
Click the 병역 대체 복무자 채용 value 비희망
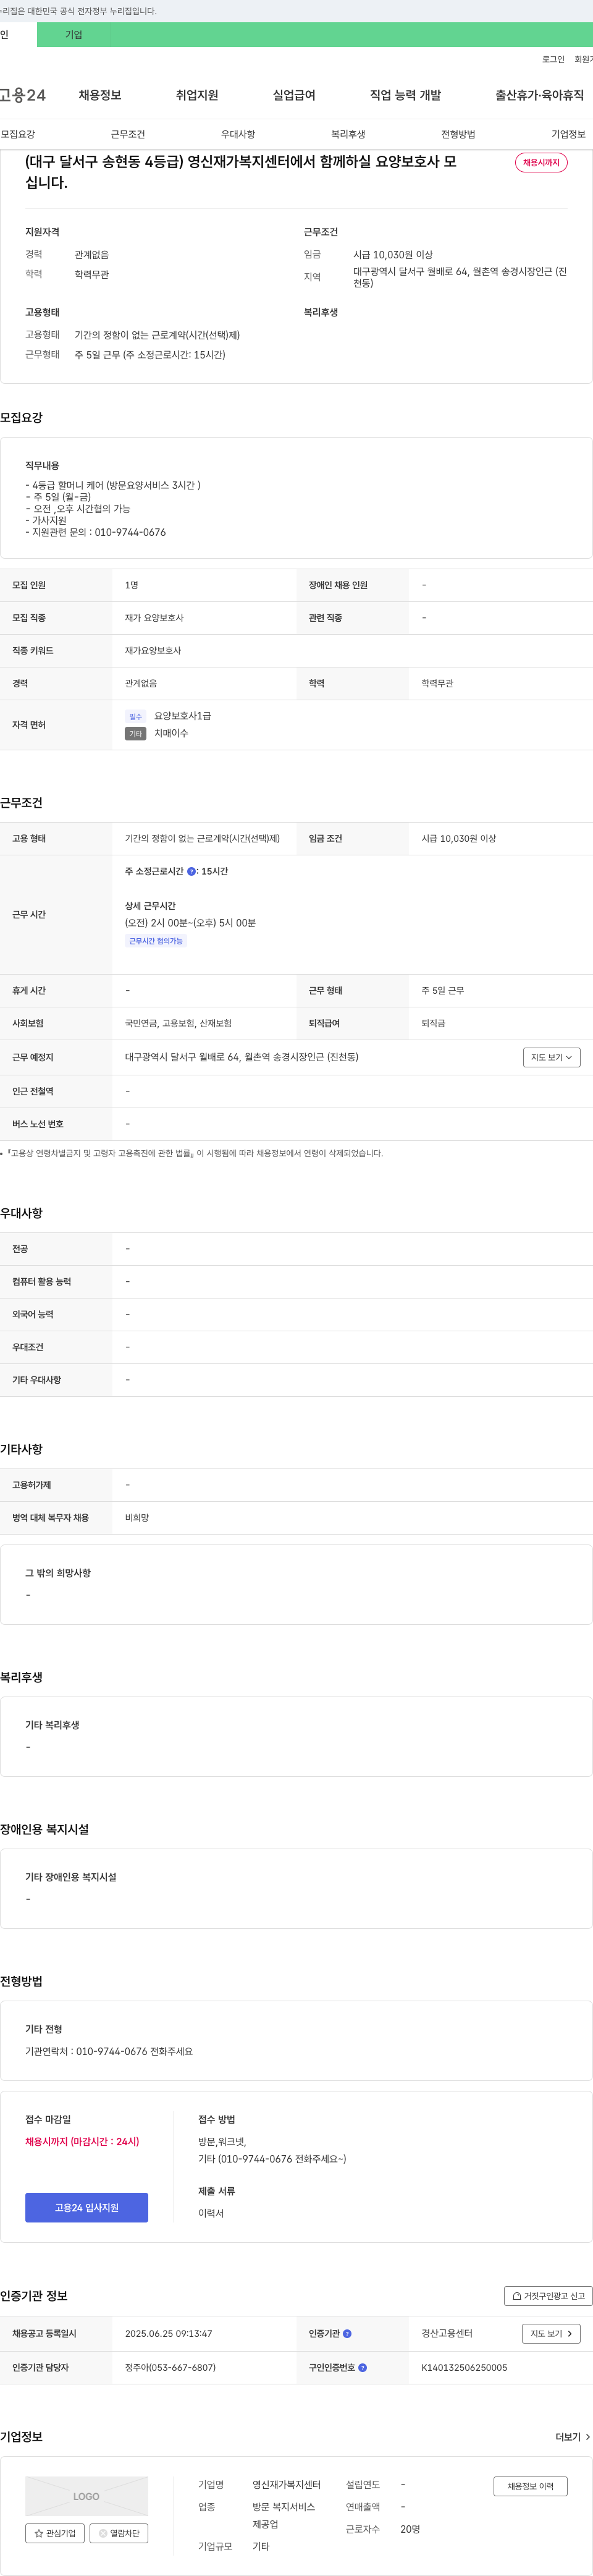click(x=137, y=1517)
